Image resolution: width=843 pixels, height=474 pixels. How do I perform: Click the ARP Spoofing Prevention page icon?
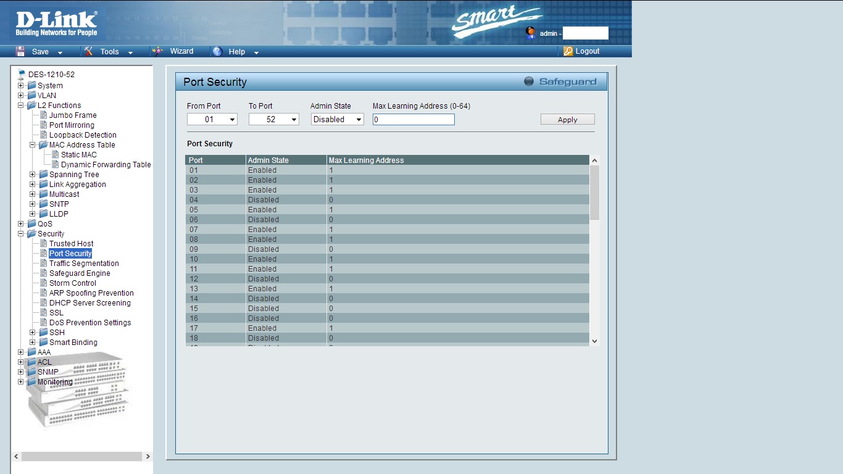43,293
